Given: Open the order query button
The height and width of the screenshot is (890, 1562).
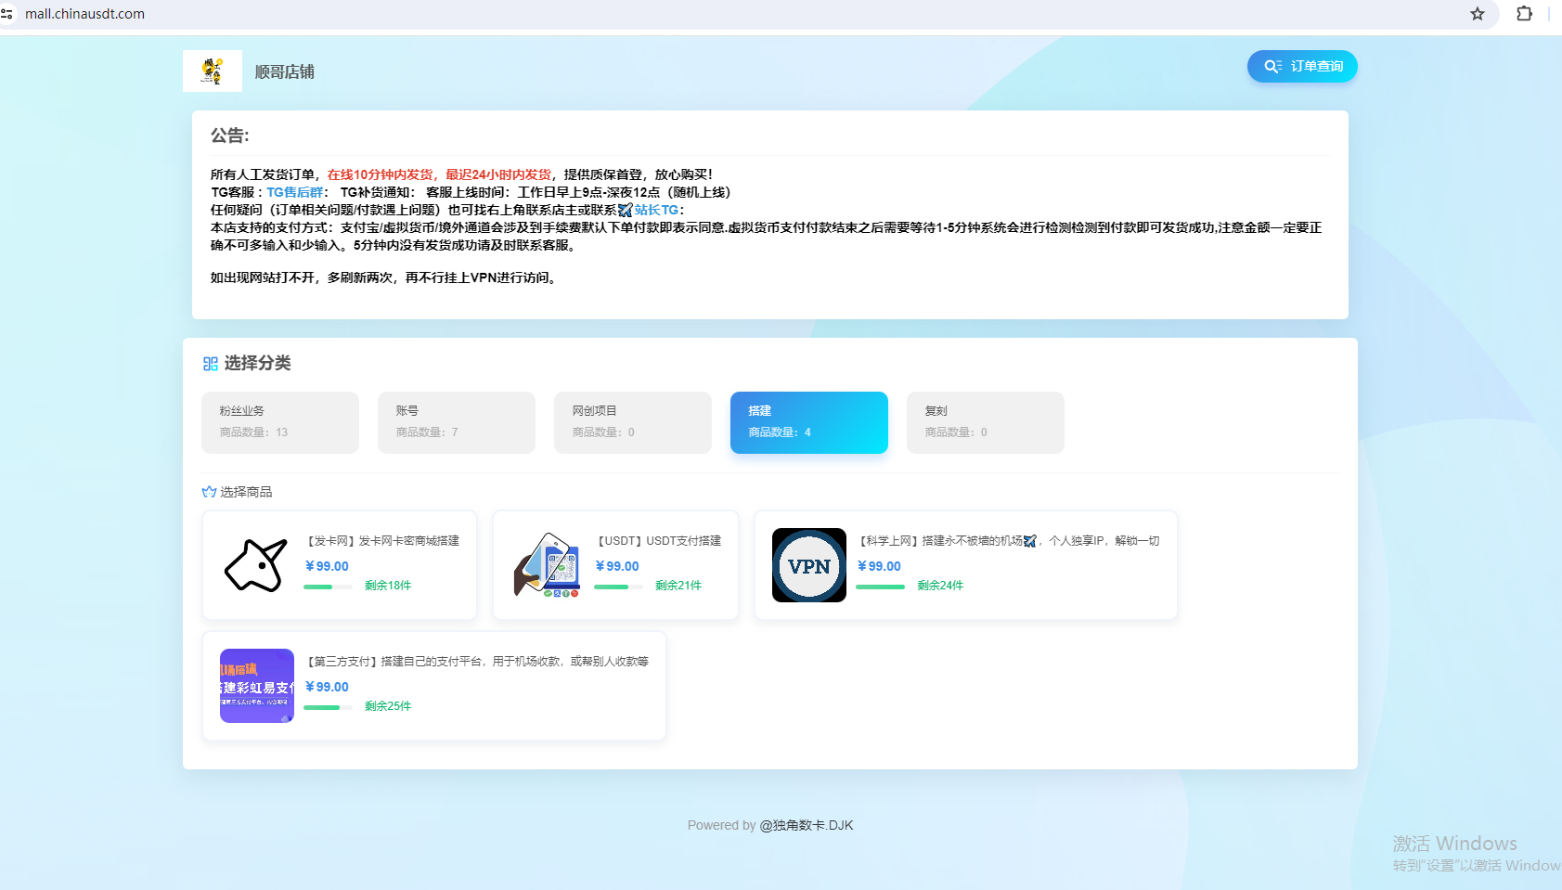Looking at the screenshot, I should click(1302, 66).
